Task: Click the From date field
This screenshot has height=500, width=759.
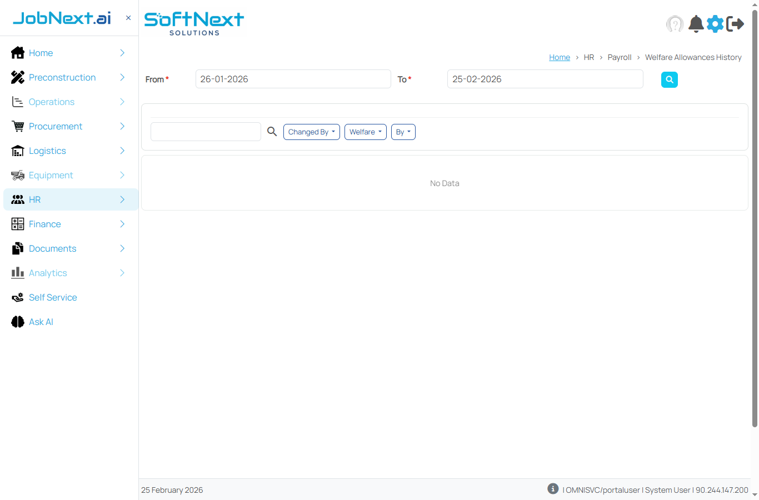Action: [x=293, y=79]
